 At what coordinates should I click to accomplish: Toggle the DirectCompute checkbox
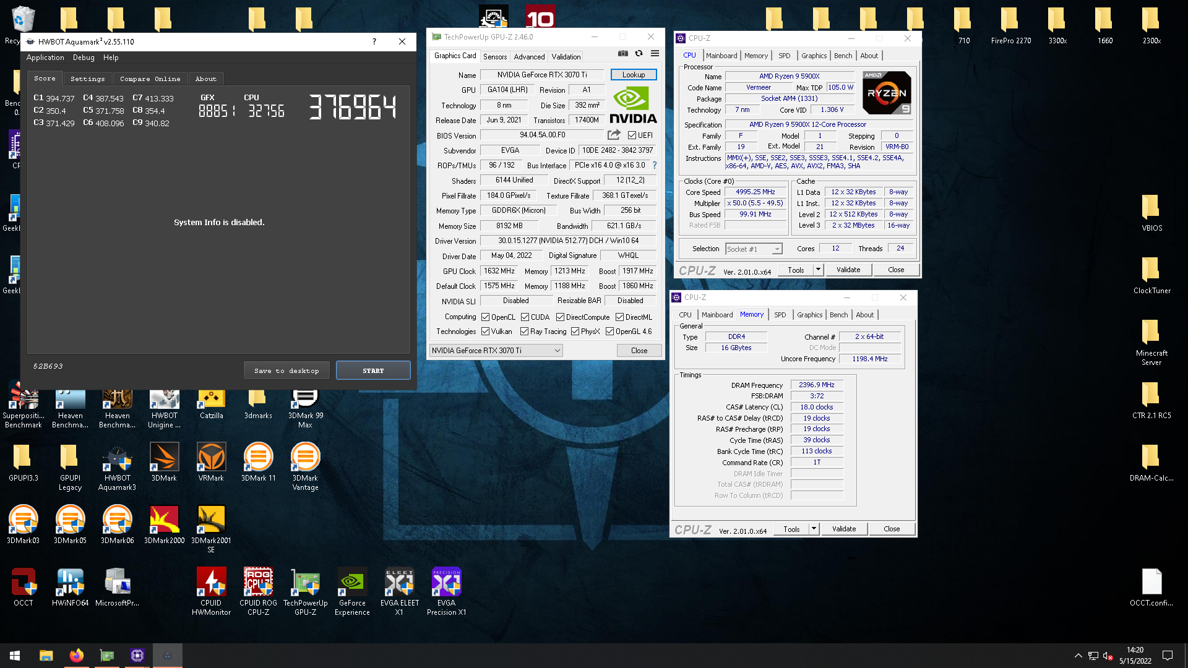[560, 317]
